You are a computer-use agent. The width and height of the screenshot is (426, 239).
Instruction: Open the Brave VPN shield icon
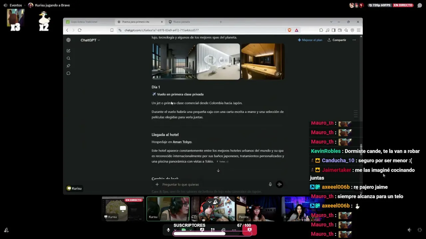(x=352, y=30)
